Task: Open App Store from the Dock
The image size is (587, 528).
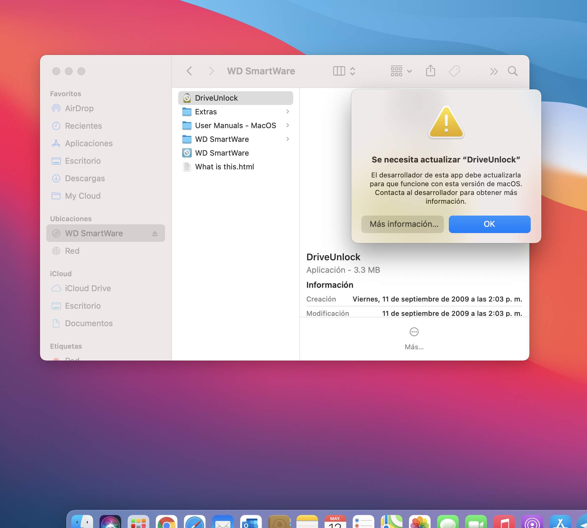Action: click(560, 522)
